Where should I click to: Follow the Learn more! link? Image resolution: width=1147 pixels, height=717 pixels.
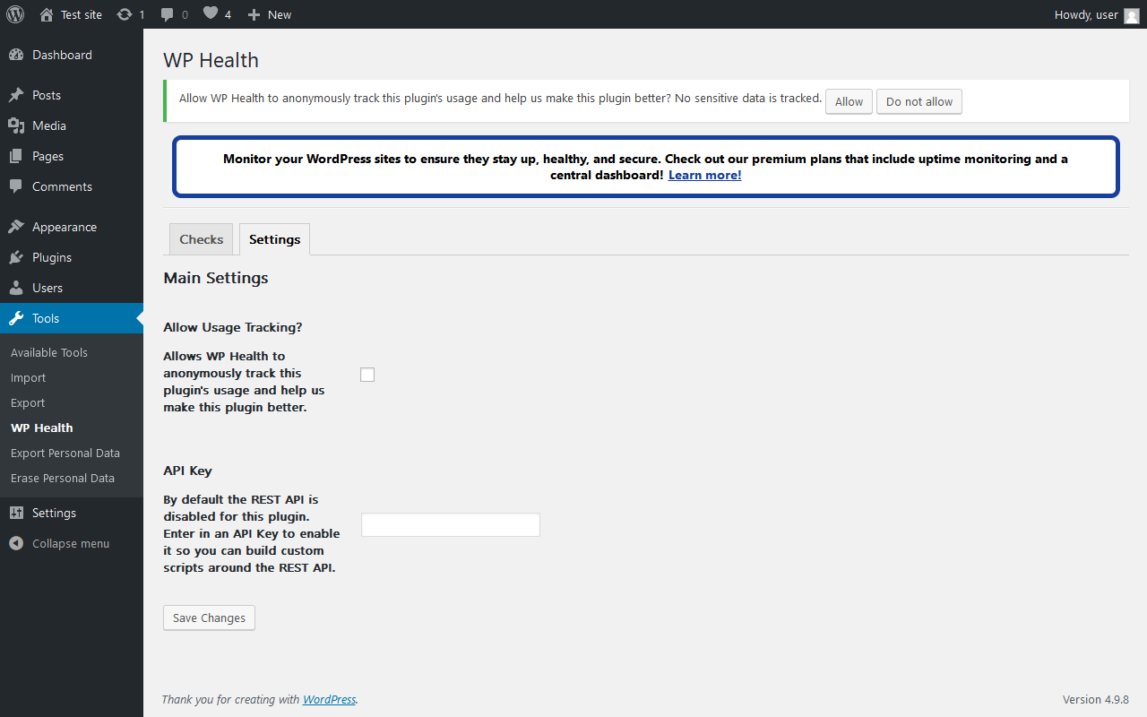click(x=704, y=175)
